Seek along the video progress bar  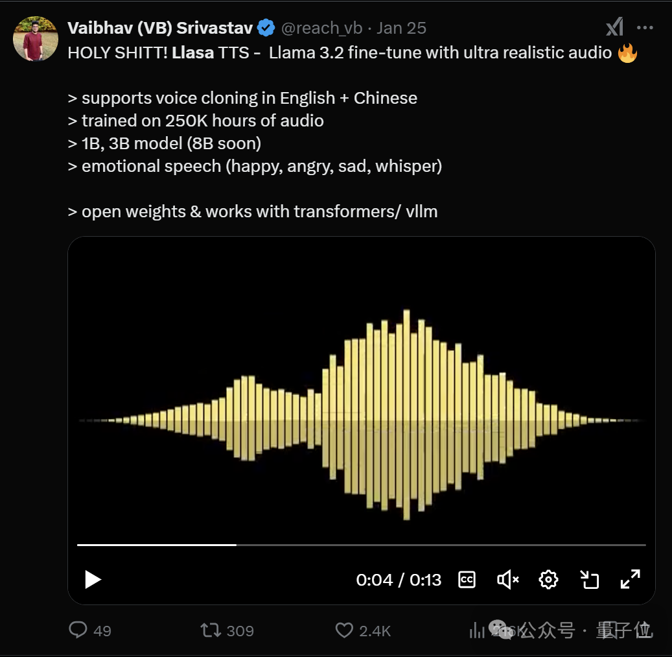click(x=362, y=545)
